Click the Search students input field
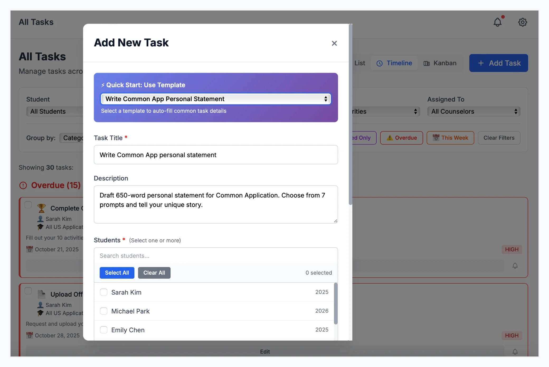Screen dimensions: 549x367 coord(216,255)
